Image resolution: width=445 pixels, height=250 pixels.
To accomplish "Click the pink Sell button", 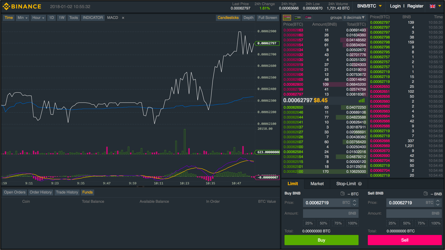I will (x=405, y=240).
